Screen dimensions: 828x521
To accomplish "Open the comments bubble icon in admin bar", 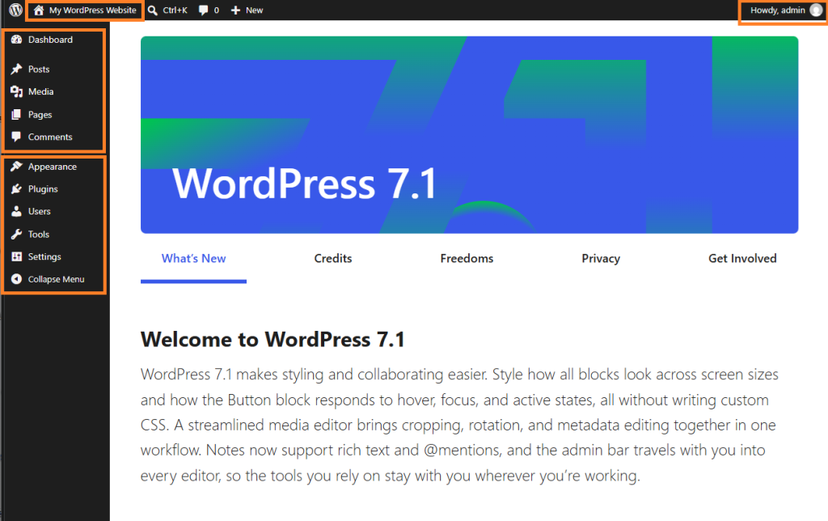I will pos(203,10).
